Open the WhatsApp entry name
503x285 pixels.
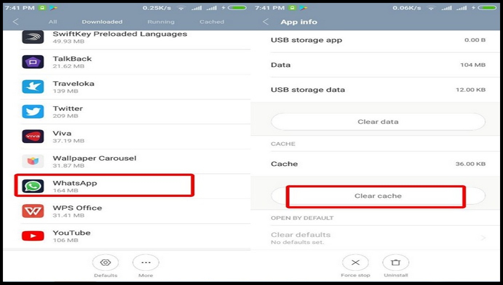tap(75, 183)
